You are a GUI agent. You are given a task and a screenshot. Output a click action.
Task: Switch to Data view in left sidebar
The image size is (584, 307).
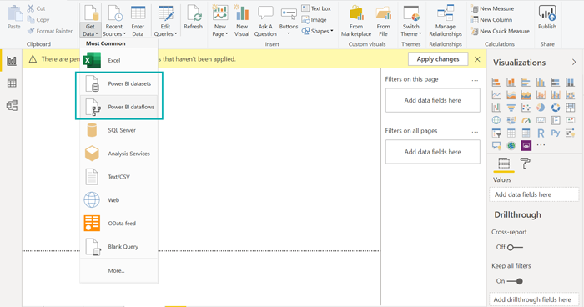pos(12,83)
